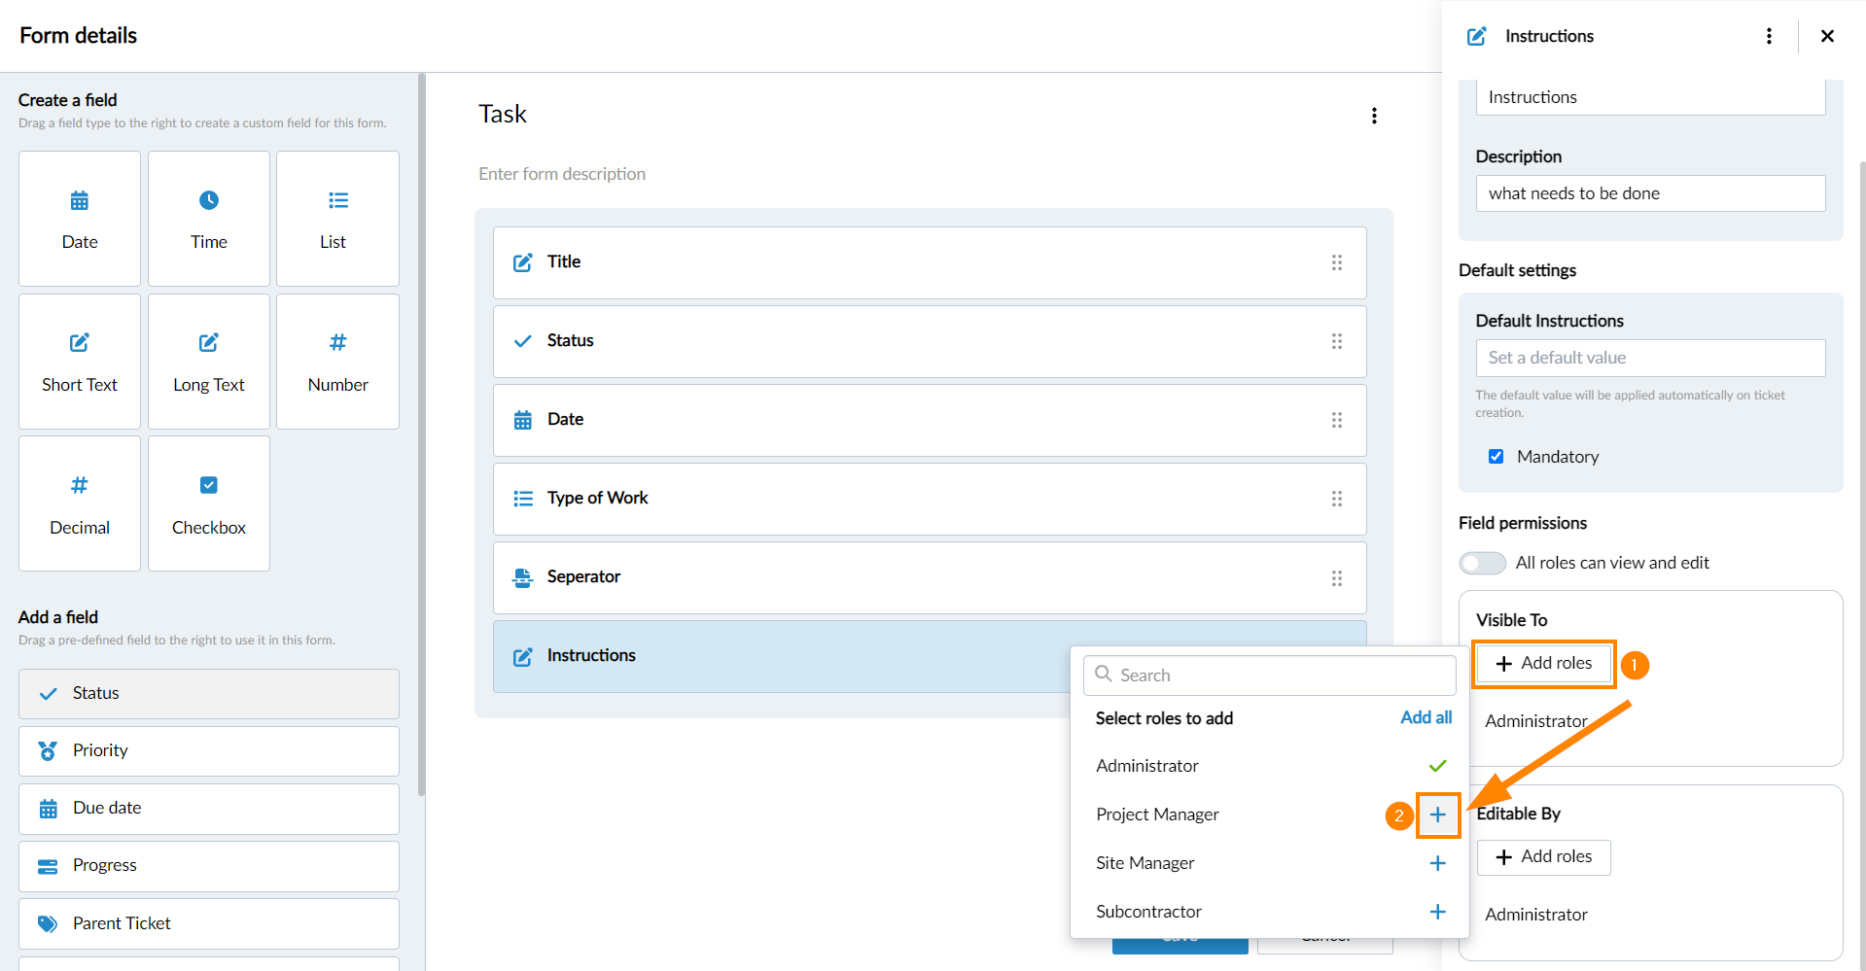Add Project Manager role with plus icon
1866x971 pixels.
(x=1437, y=815)
